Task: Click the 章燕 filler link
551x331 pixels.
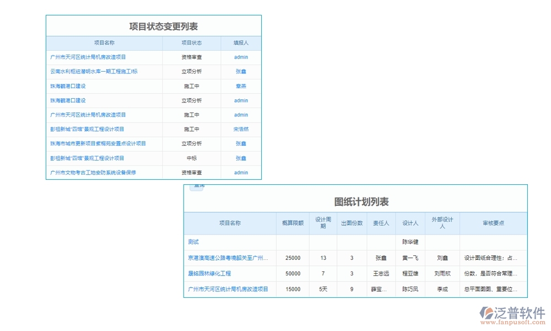Action: (240, 86)
